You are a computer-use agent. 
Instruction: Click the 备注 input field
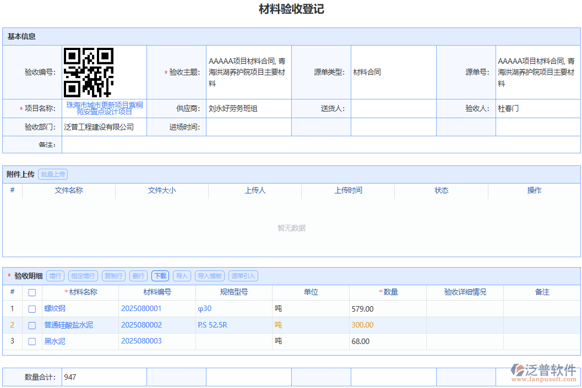point(319,145)
